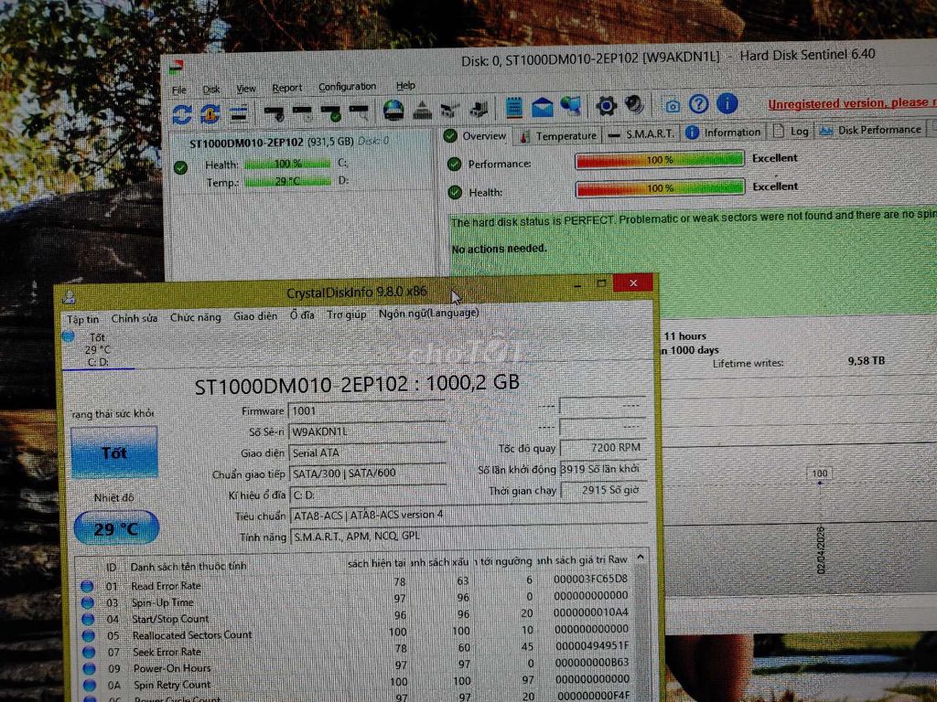
Task: Switch to the Log tab
Action: click(x=791, y=132)
